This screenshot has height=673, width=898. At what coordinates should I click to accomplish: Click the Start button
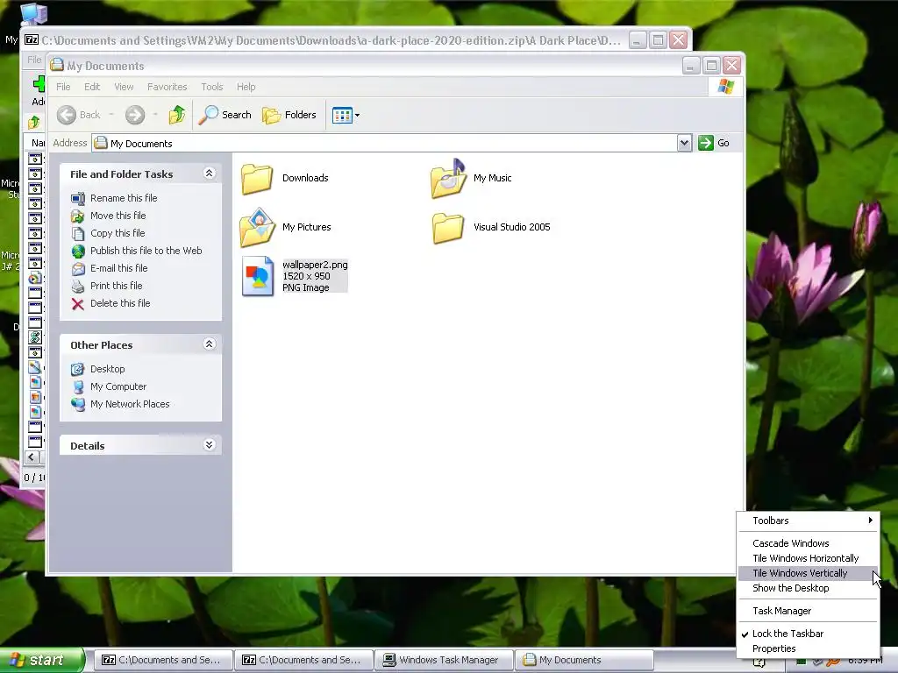click(x=42, y=660)
